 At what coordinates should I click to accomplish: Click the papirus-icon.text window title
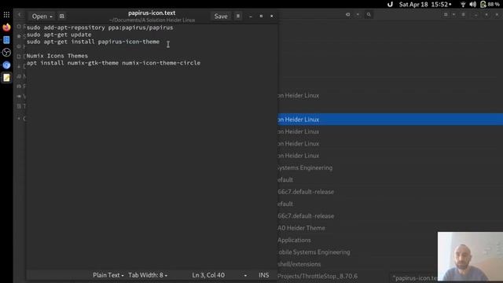pyautogui.click(x=152, y=13)
